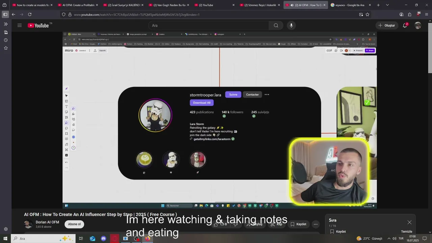Open Firefox View tab overview icon
The height and width of the screenshot is (243, 432).
(4, 5)
